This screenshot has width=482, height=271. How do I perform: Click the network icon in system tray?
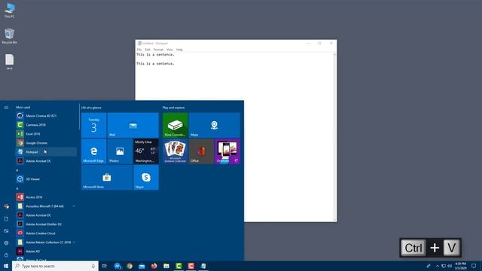click(444, 266)
